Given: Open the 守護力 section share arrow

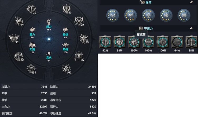Looking at the screenshot, I should 192,28.
